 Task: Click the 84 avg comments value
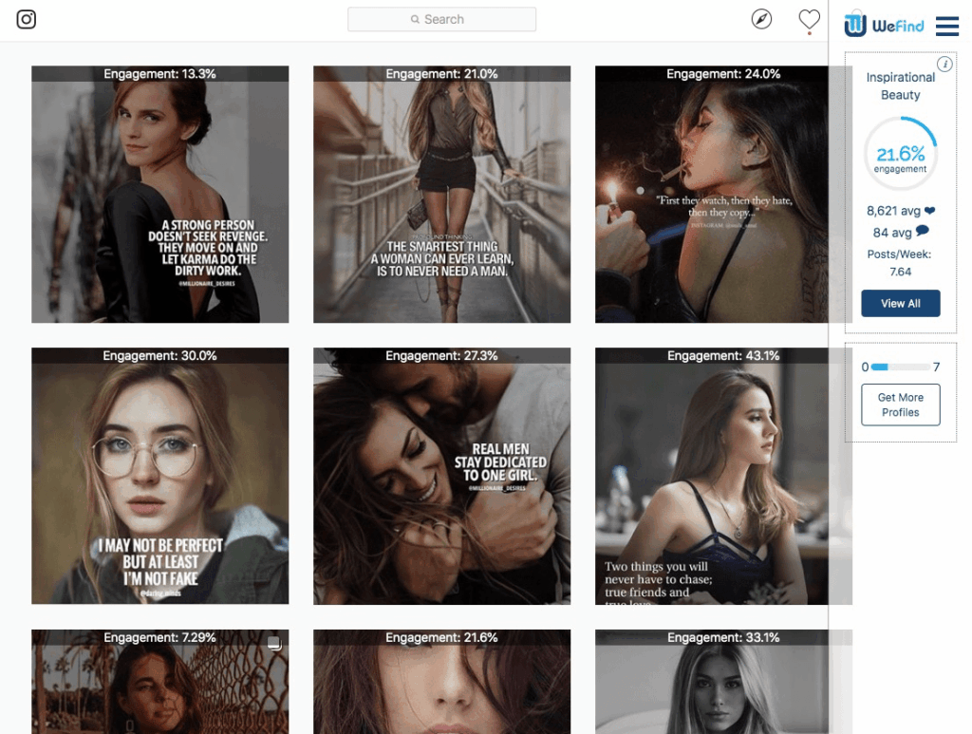892,233
